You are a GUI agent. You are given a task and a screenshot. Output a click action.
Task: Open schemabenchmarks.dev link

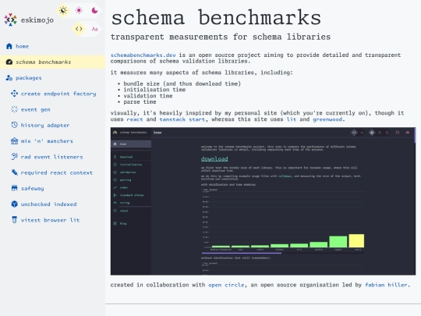tap(143, 55)
